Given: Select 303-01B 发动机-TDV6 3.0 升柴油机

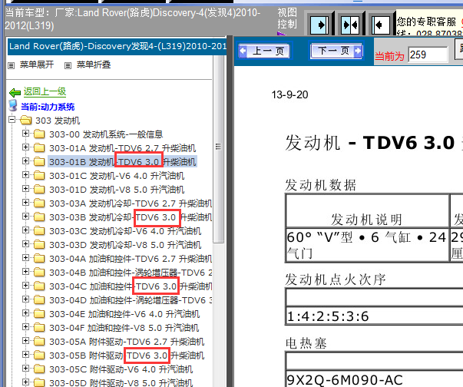Looking at the screenshot, I should (123, 161).
